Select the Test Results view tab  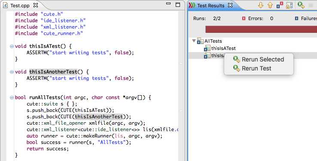pos(210,6)
